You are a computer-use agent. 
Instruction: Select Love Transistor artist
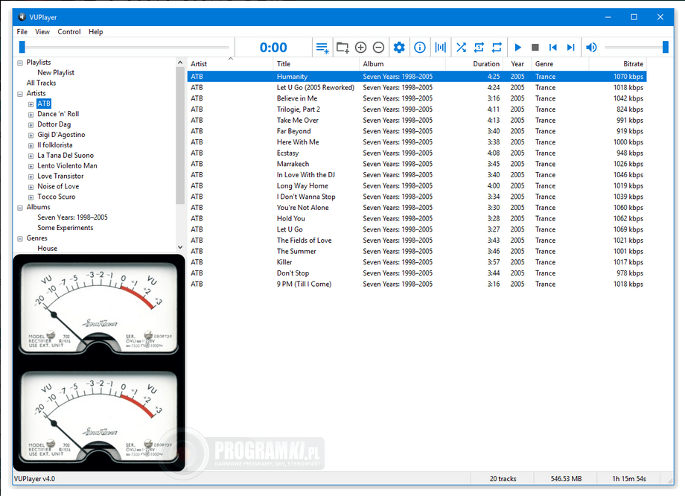(60, 176)
